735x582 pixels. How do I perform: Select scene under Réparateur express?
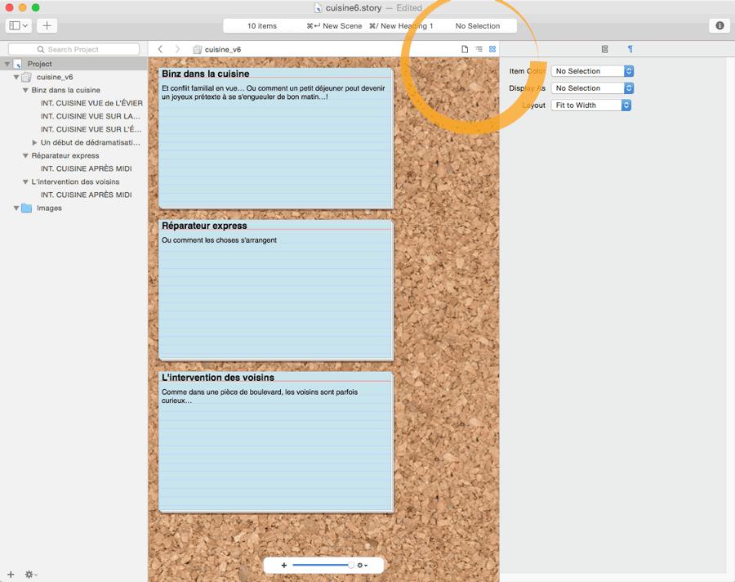[87, 168]
